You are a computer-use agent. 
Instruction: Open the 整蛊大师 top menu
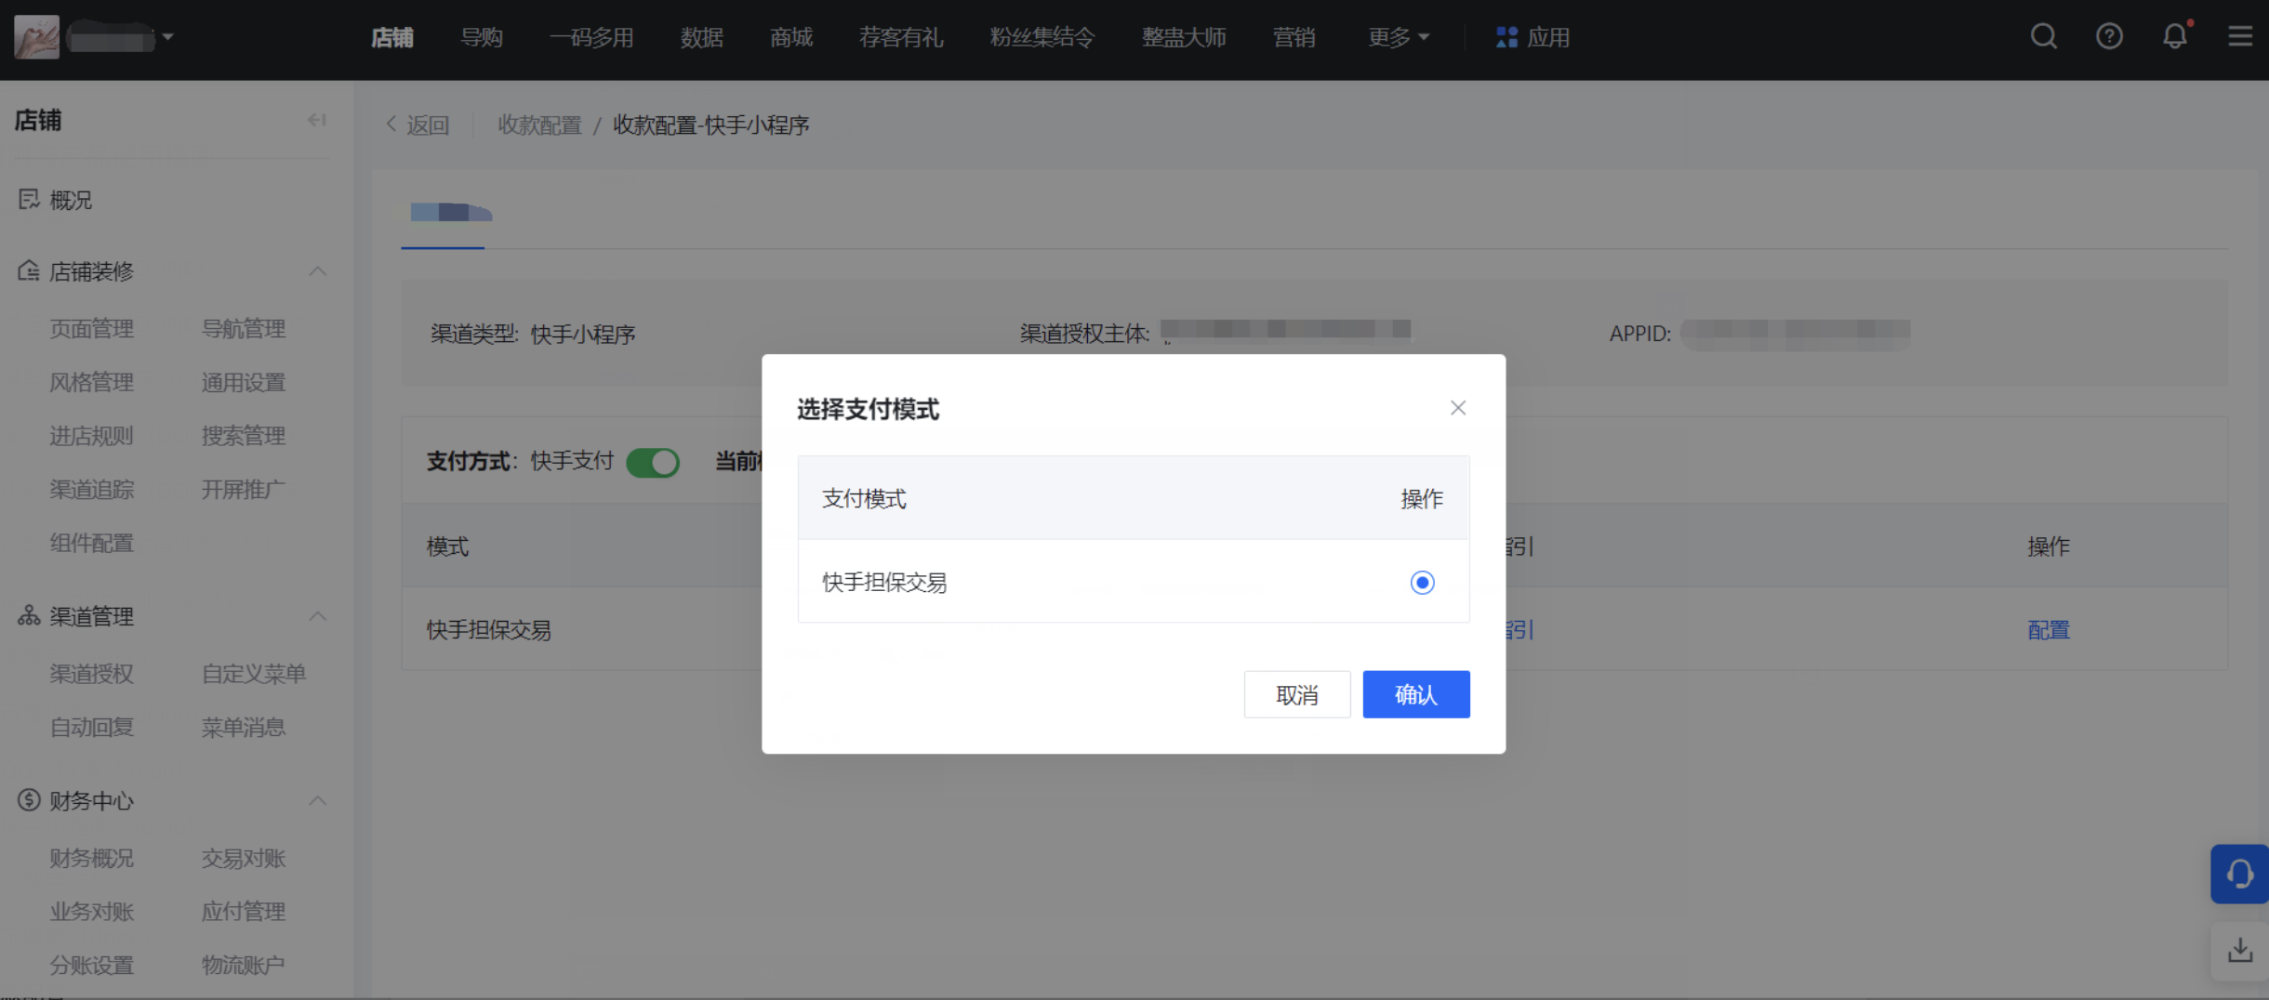1184,37
